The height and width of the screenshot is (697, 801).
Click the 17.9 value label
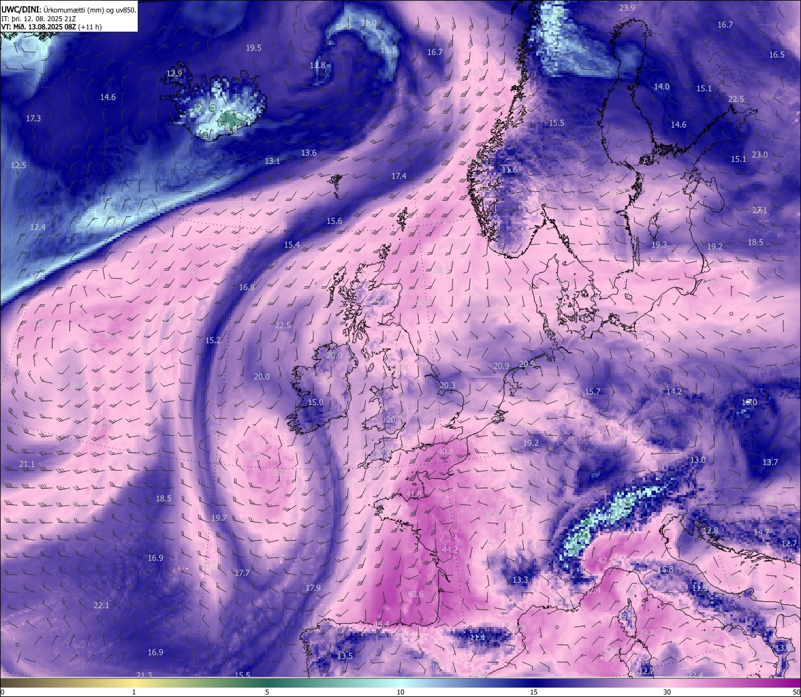coord(313,588)
